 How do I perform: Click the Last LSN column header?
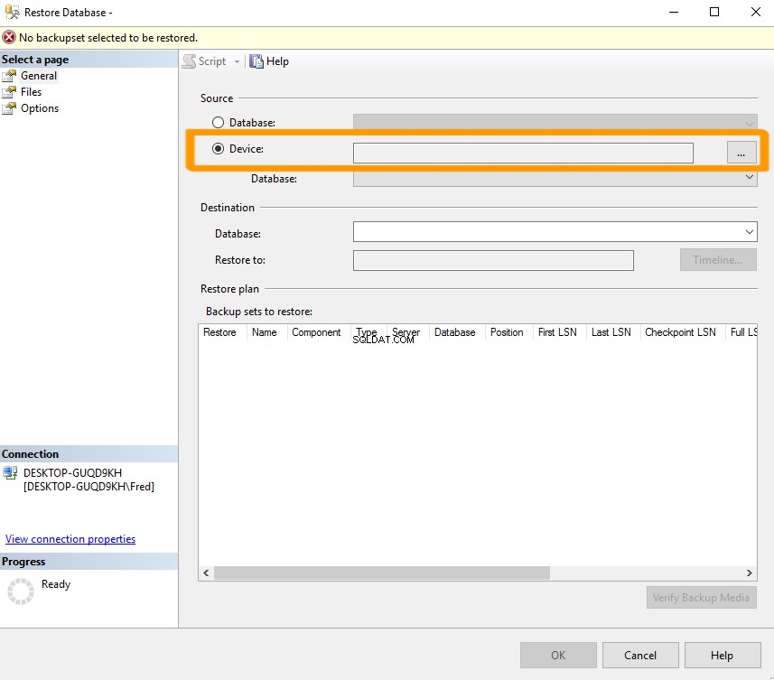(x=611, y=332)
